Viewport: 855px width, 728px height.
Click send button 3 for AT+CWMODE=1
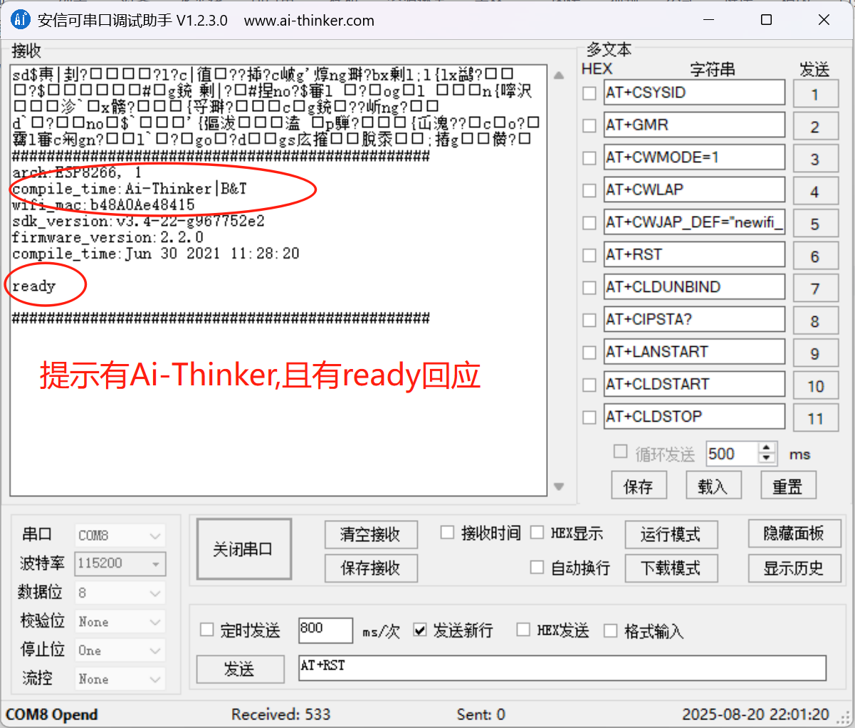point(815,159)
